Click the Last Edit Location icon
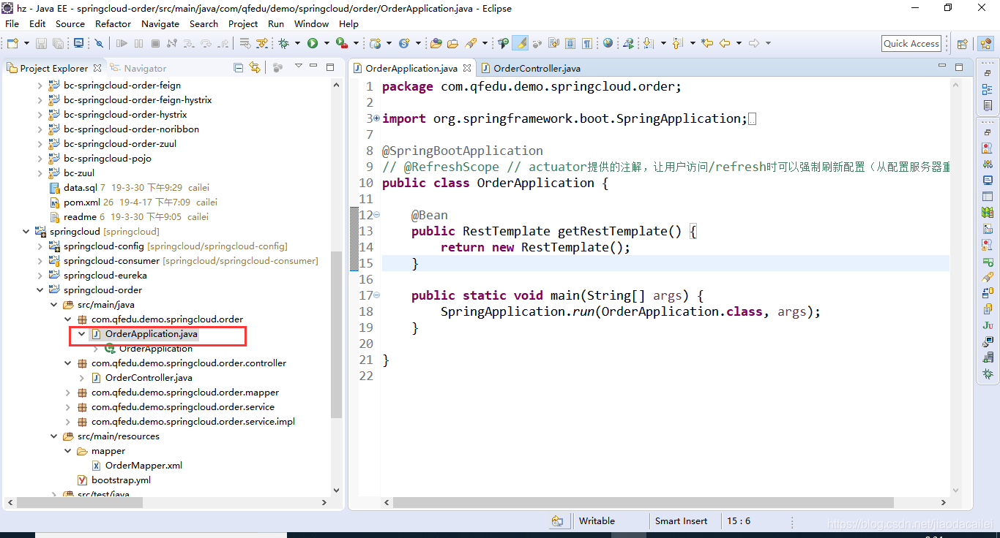 point(707,43)
